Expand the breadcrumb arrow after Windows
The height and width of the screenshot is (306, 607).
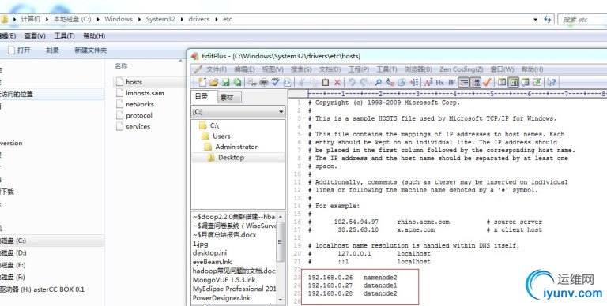(x=139, y=19)
